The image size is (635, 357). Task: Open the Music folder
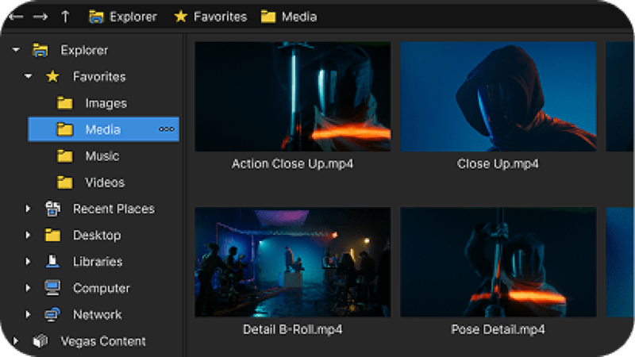click(102, 155)
